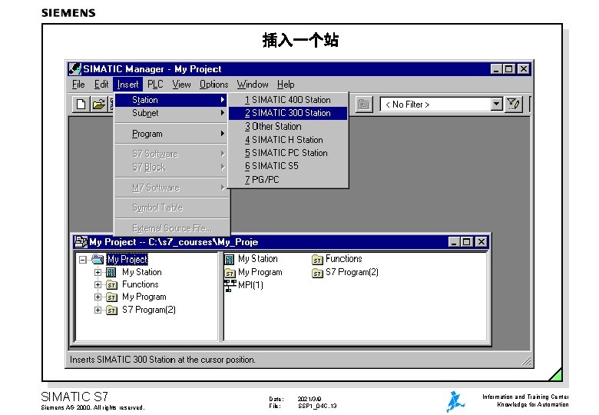Select Functions label in tree
Image resolution: width=599 pixels, height=415 pixels.
point(141,284)
